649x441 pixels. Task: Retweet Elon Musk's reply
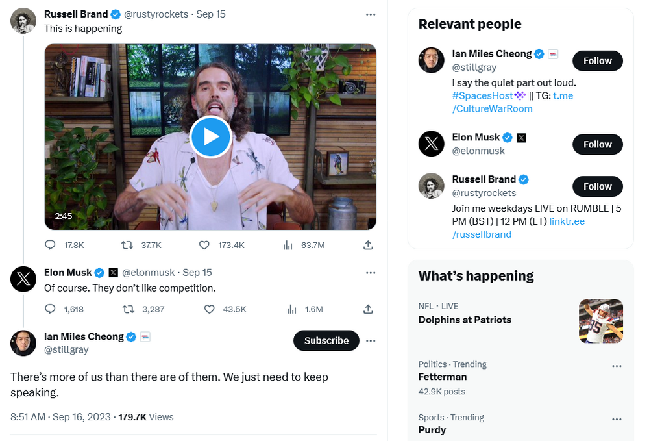tap(129, 309)
